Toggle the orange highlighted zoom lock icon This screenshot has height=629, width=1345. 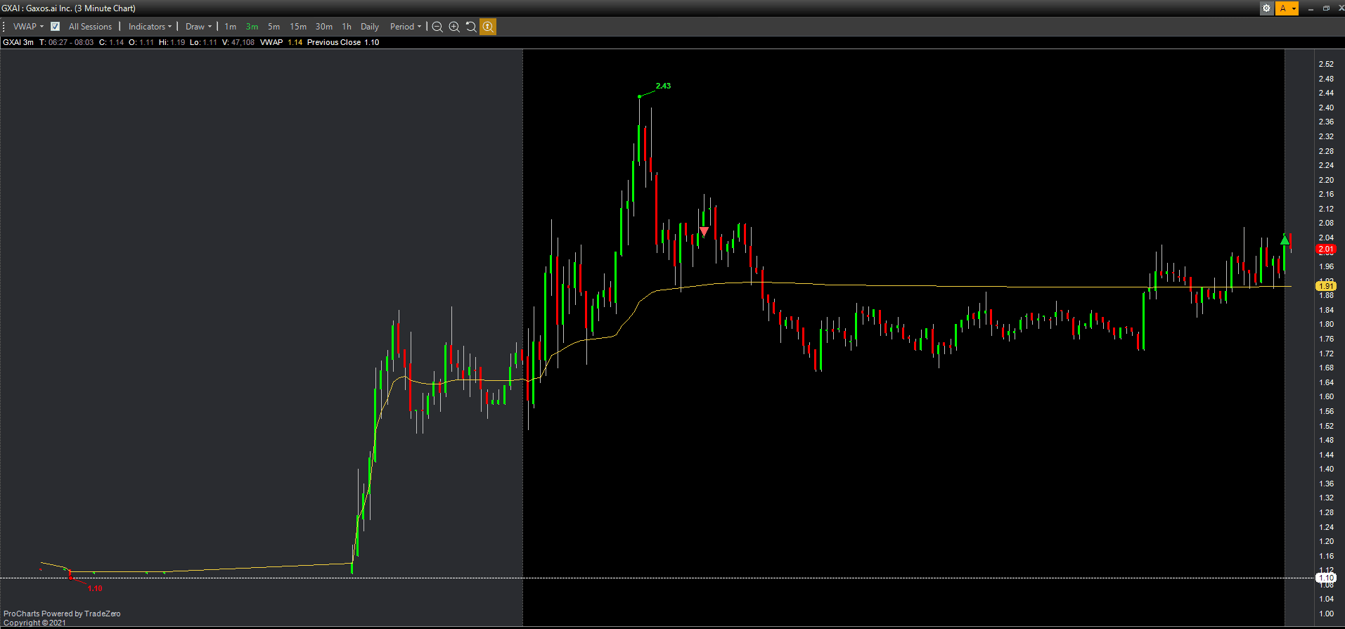(488, 27)
